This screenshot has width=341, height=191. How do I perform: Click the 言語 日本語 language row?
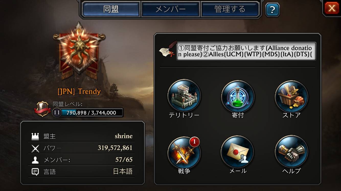[82, 171]
